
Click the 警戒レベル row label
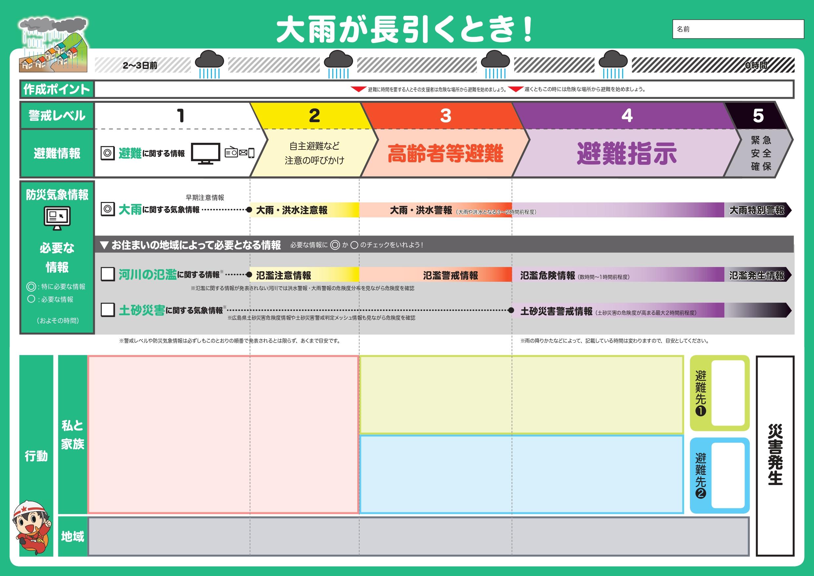point(57,115)
